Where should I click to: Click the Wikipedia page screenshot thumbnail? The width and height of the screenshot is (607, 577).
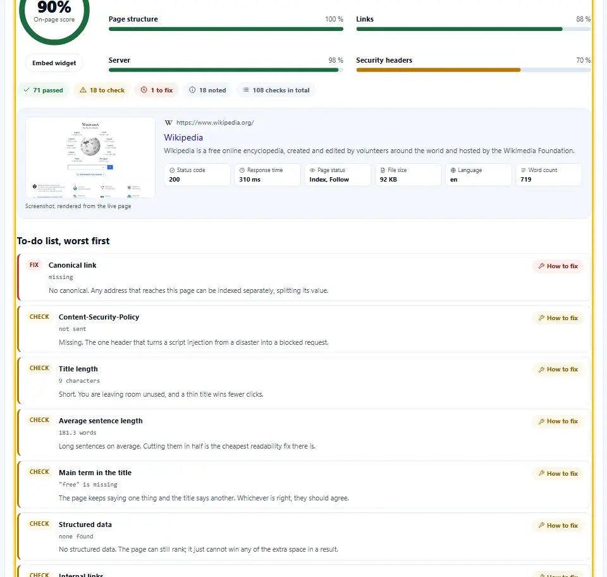tap(90, 158)
